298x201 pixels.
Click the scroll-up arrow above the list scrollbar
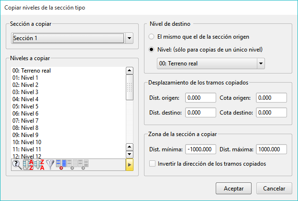[x=130, y=71]
